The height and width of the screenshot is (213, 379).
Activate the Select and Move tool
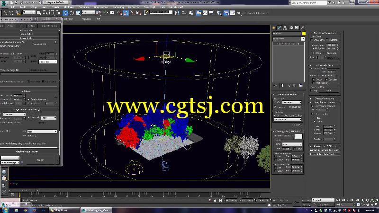click(65, 13)
